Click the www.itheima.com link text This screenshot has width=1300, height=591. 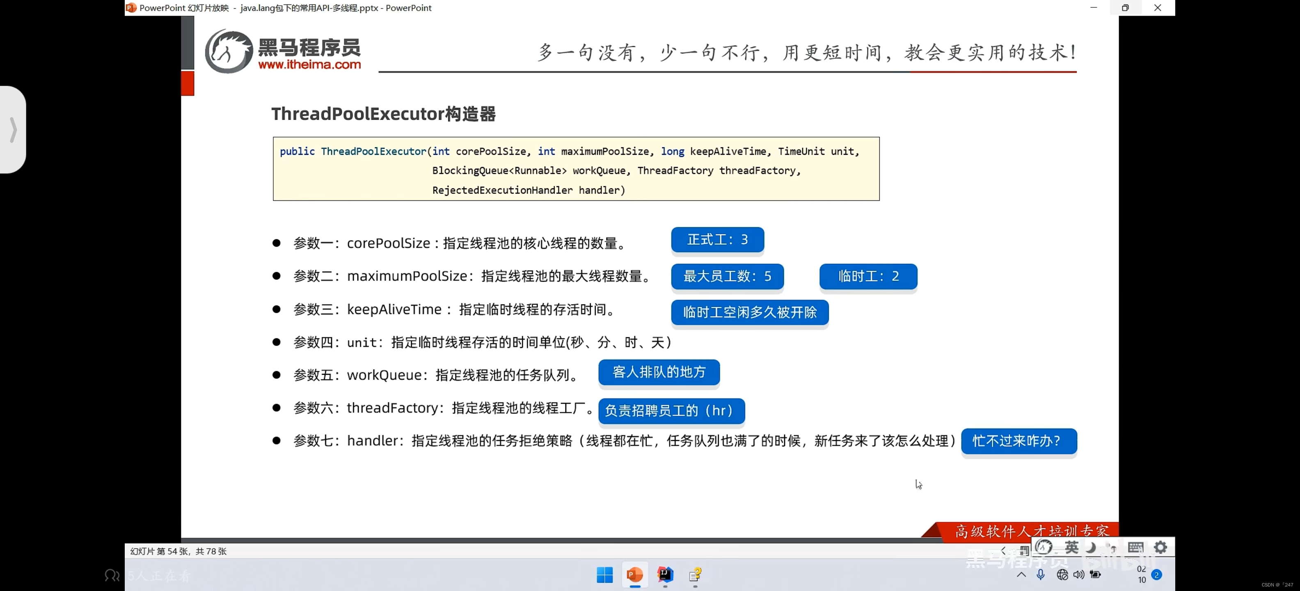pyautogui.click(x=309, y=64)
